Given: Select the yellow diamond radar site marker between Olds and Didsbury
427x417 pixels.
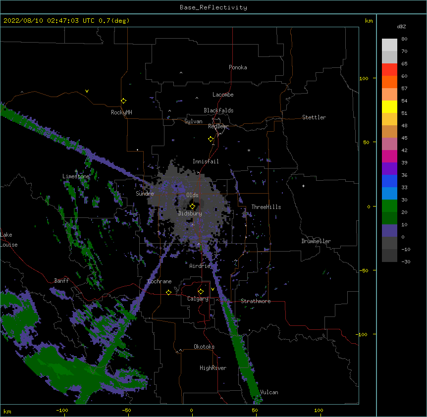Looking at the screenshot, I should (192, 207).
